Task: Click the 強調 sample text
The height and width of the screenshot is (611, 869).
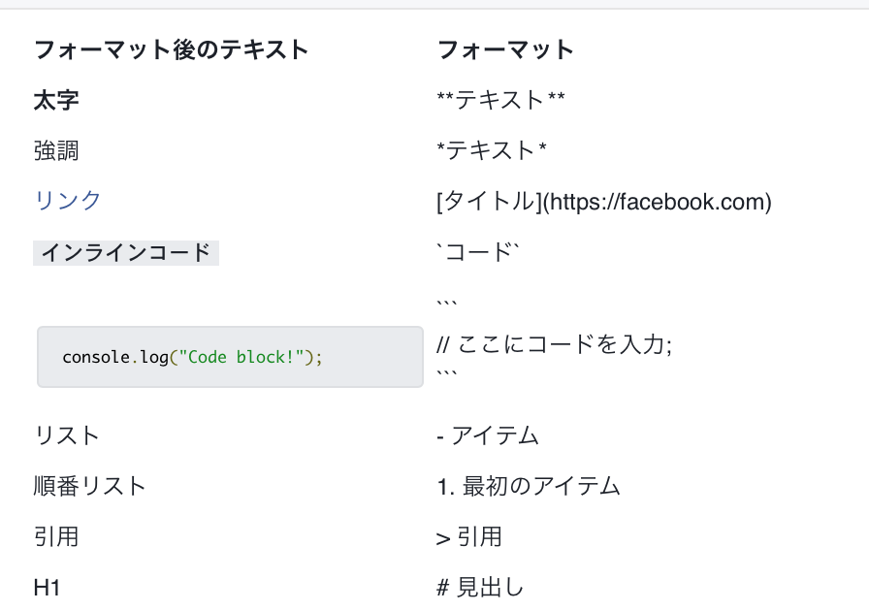Action: pos(56,150)
